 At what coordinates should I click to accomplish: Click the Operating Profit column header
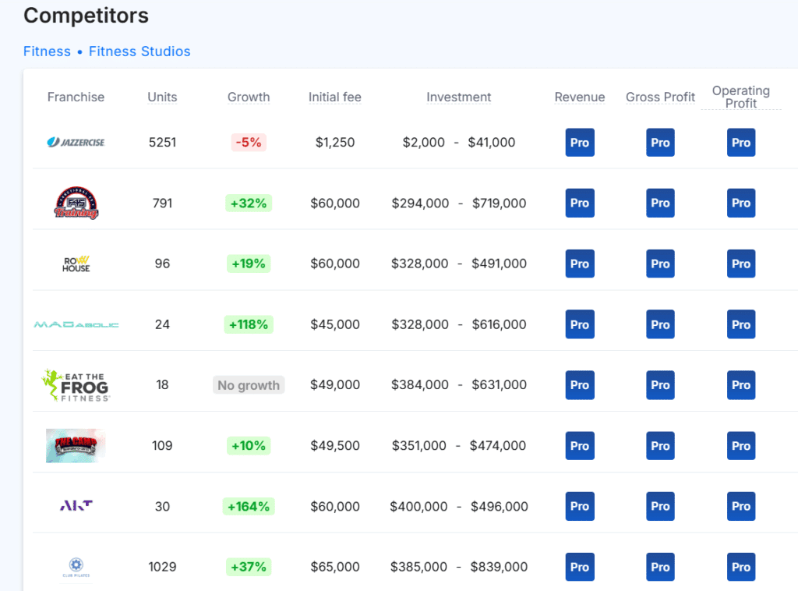[x=741, y=97]
